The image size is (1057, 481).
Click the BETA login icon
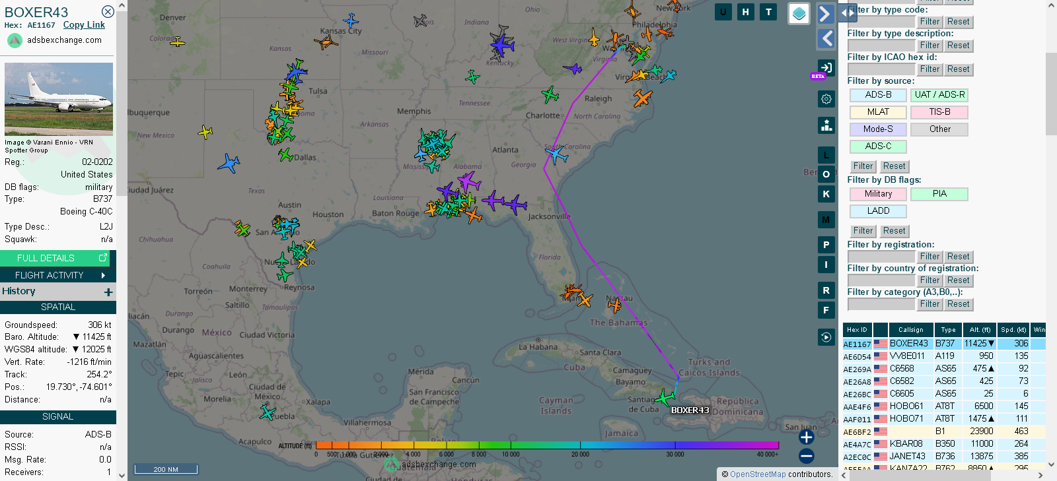coord(826,68)
